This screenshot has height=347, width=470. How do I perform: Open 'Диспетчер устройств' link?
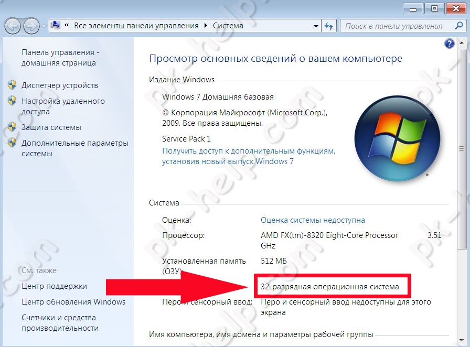pyautogui.click(x=60, y=85)
